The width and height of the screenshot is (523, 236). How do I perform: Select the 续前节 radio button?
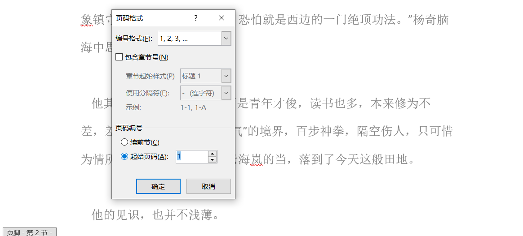124,142
